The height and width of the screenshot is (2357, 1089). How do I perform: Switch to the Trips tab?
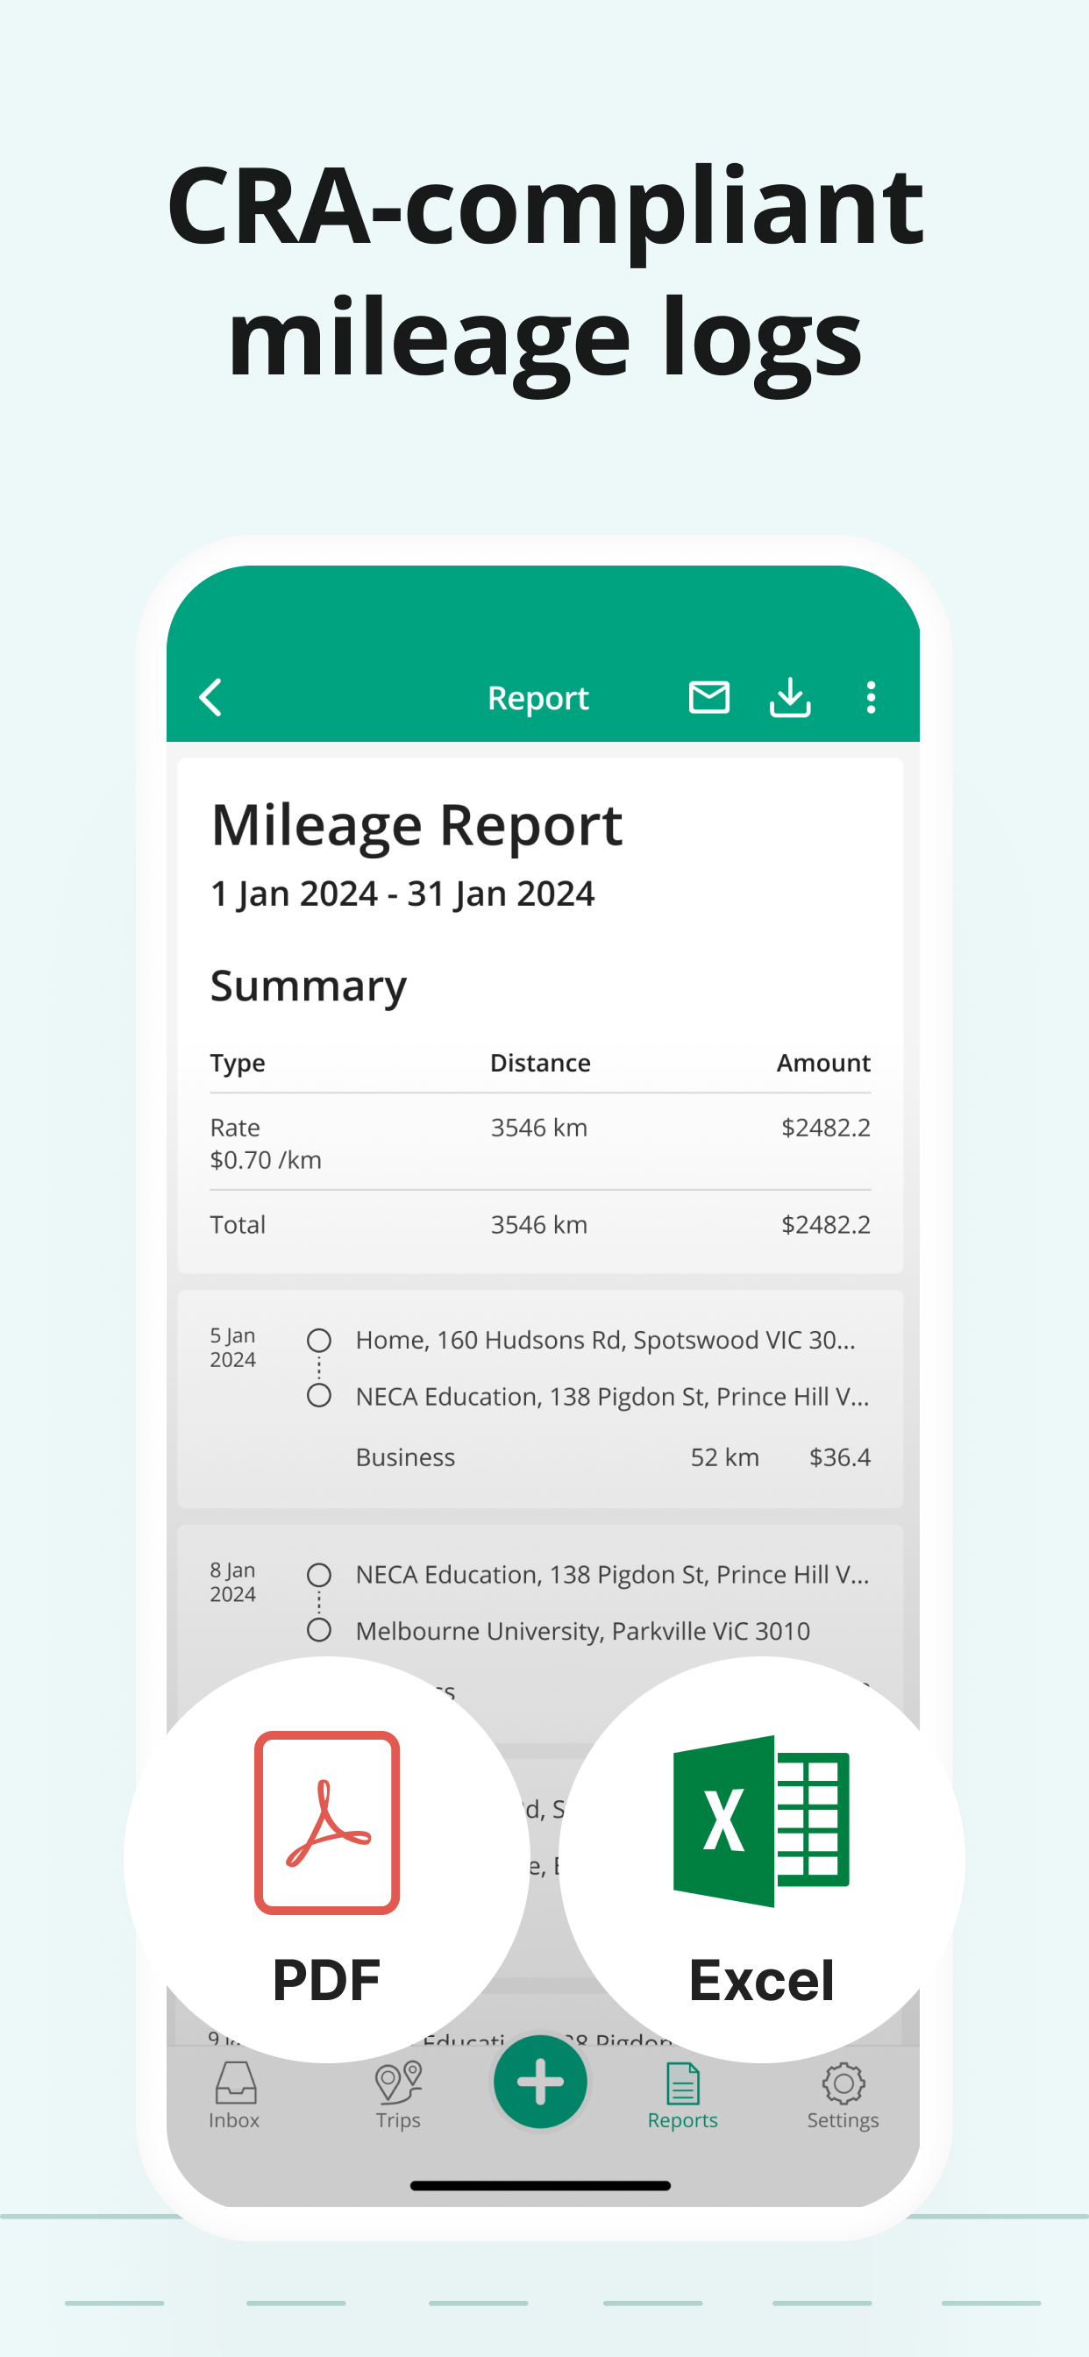coord(398,2096)
